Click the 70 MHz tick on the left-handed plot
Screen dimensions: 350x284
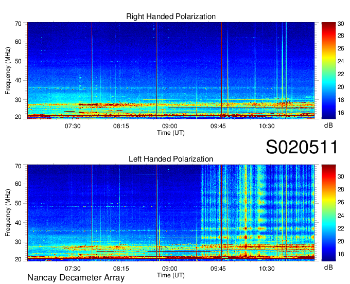click(18, 166)
